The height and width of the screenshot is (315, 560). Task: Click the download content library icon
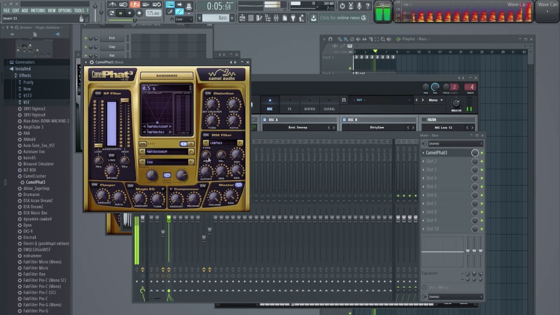click(314, 18)
